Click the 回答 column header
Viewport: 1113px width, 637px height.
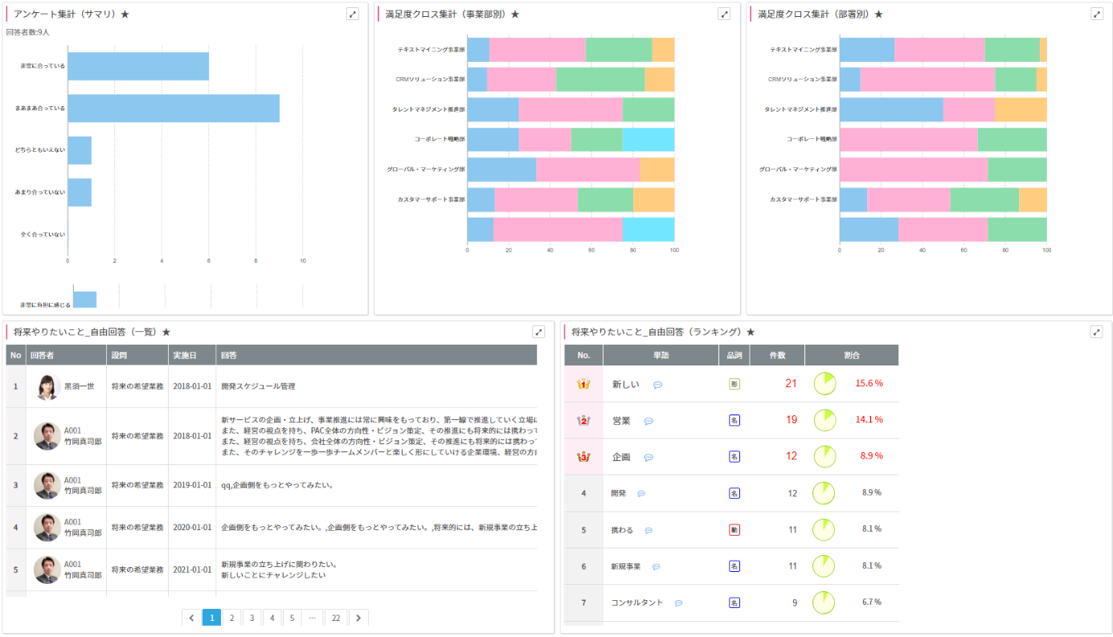tap(376, 355)
